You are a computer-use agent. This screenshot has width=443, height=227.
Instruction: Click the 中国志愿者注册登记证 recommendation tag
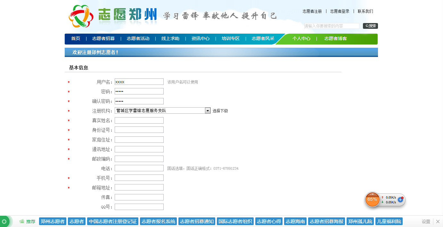point(113,222)
